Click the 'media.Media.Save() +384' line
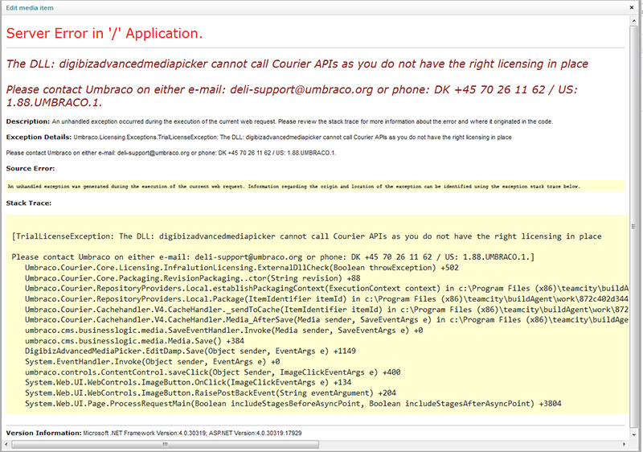643x452 pixels. [134, 341]
